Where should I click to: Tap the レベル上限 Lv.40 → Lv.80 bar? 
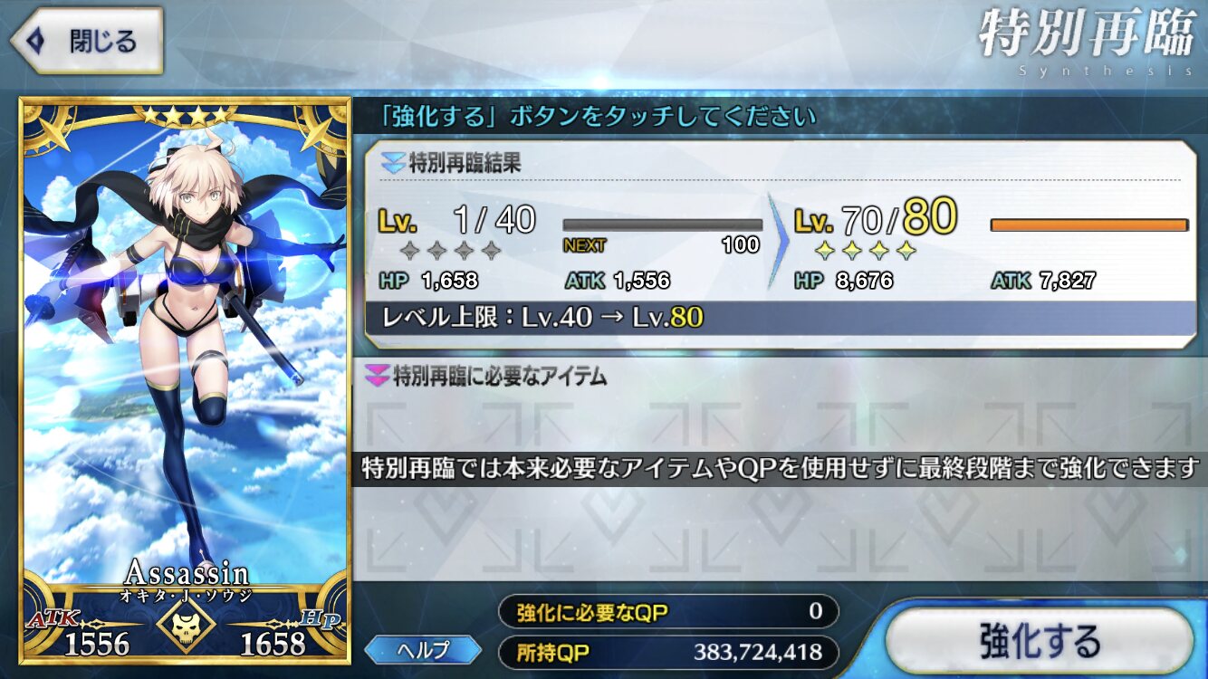[x=781, y=318]
